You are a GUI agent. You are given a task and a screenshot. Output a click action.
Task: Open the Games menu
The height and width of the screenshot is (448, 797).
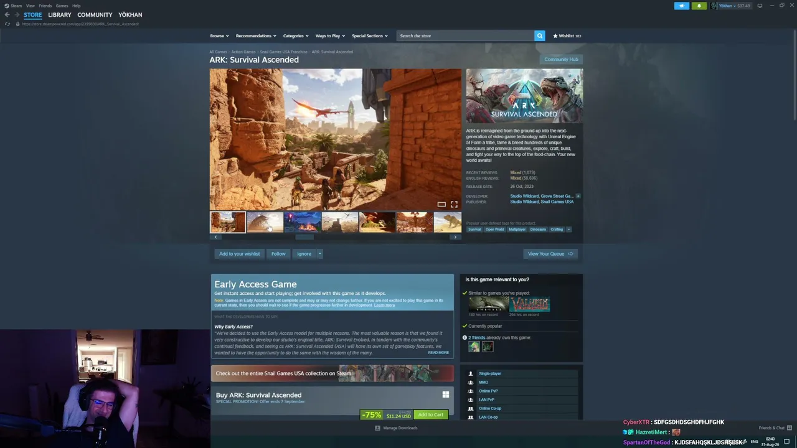[x=62, y=6]
